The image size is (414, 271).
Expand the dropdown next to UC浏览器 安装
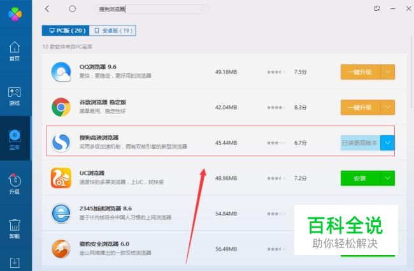388,178
